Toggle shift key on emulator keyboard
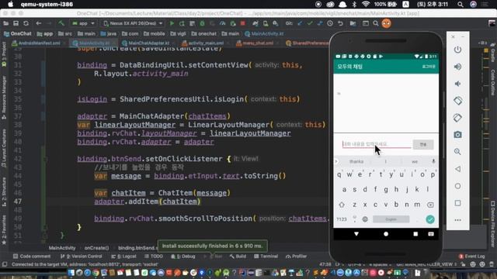Screen dimensions: 497x279 click(x=342, y=205)
